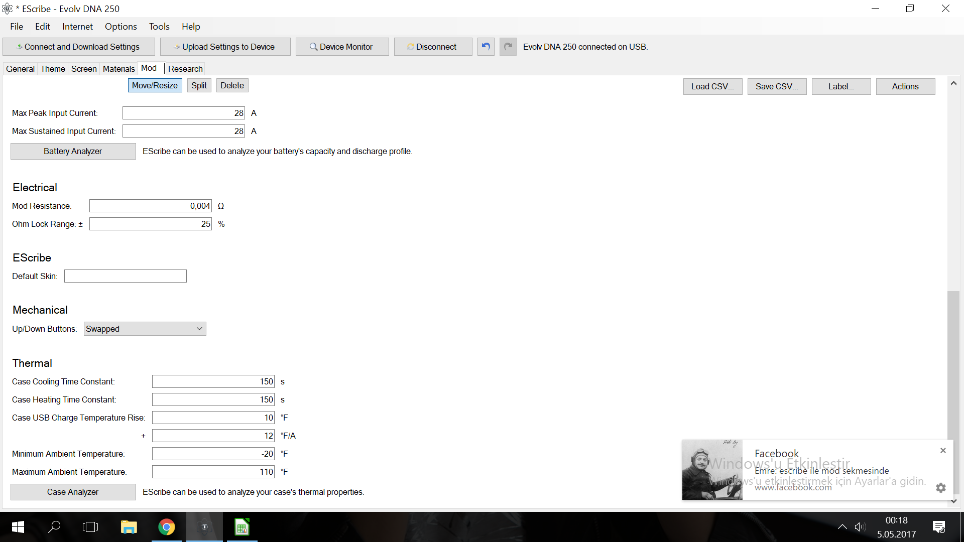Viewport: 964px width, 542px height.
Task: Open the Tools menu
Action: click(159, 27)
